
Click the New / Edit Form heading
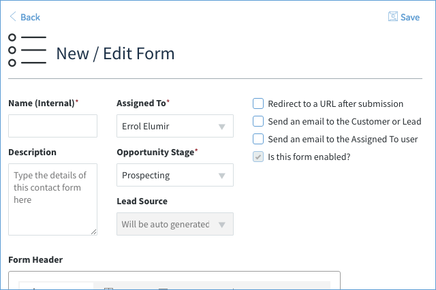point(115,53)
